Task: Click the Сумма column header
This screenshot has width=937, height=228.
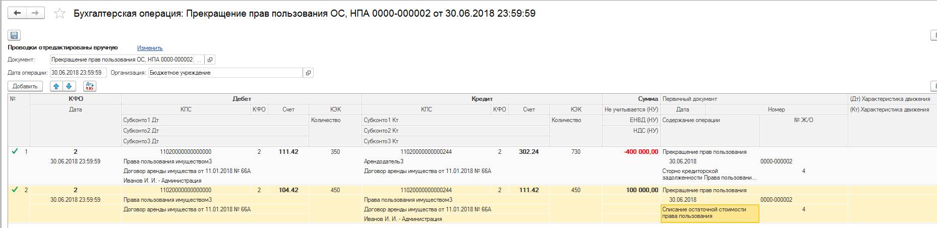Action: [648, 99]
